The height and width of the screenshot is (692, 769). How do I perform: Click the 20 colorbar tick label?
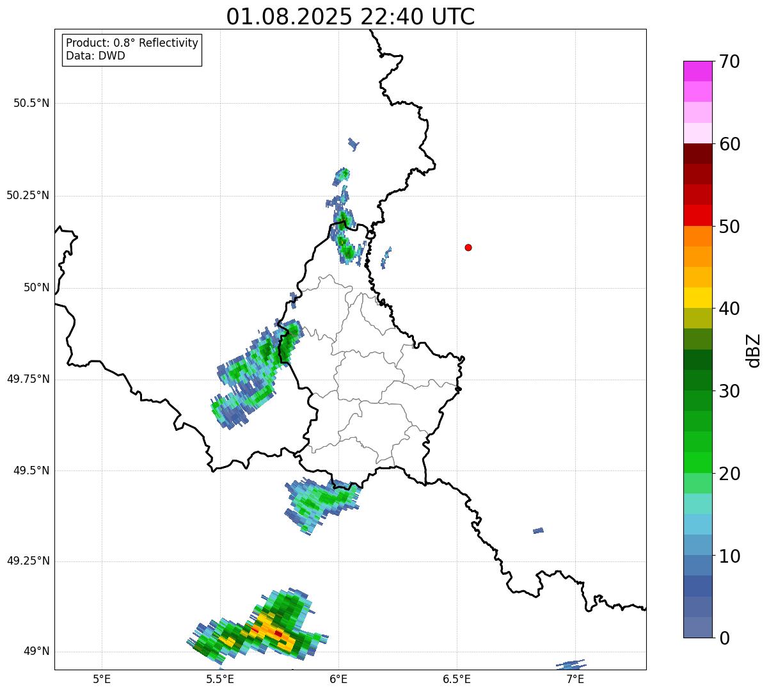click(x=729, y=473)
